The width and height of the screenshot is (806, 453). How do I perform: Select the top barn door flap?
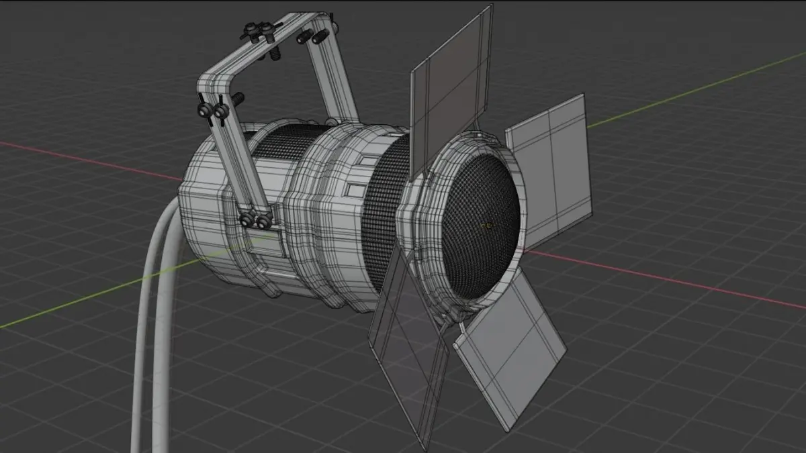pyautogui.click(x=450, y=94)
